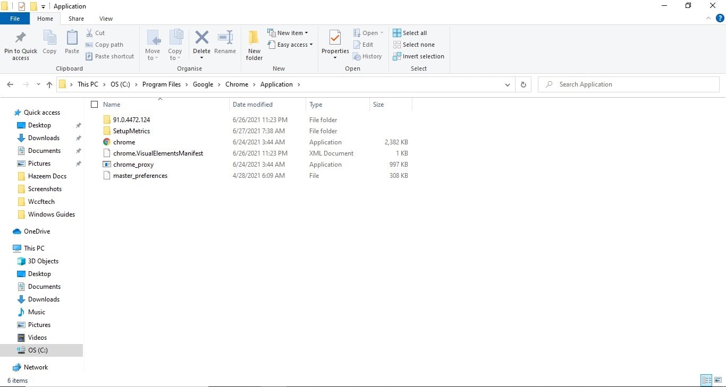This screenshot has height=387, width=726.
Task: Click Chrome in the address path
Action: coord(237,84)
